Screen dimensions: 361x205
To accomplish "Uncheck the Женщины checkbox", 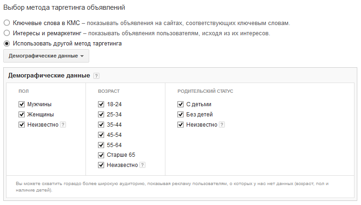I will click(x=22, y=115).
